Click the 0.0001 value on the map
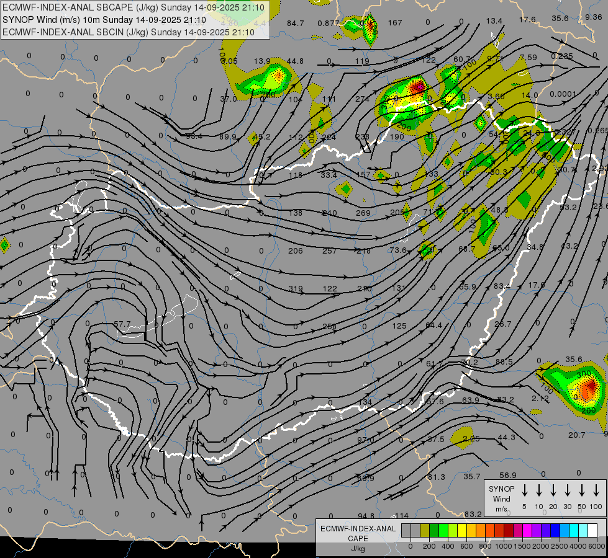The image size is (608, 558). pyautogui.click(x=563, y=94)
